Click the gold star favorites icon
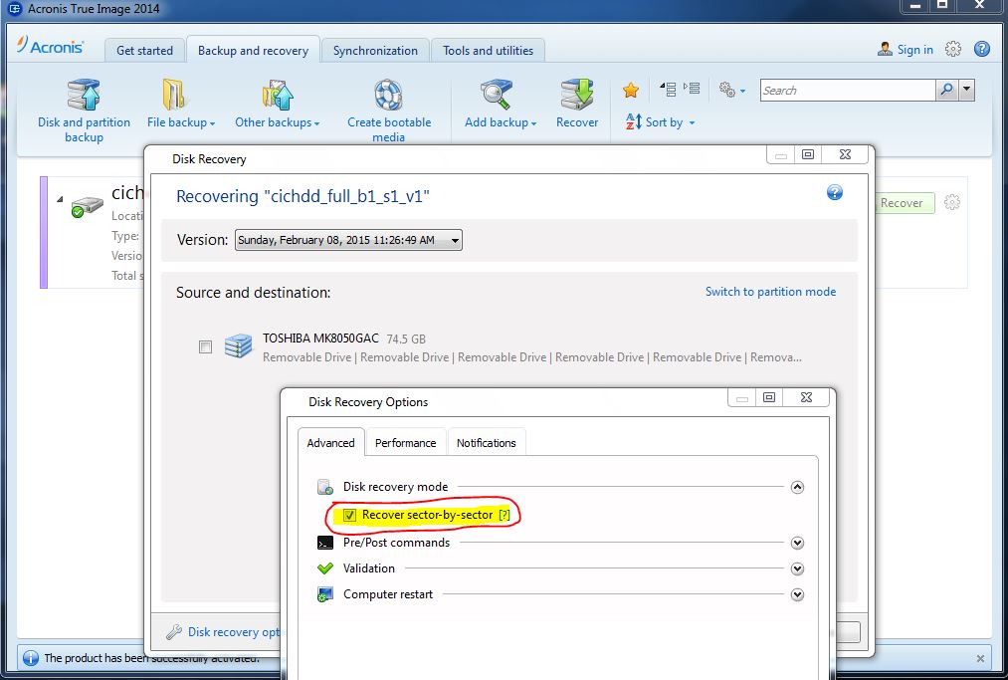This screenshot has width=1008, height=680. (631, 90)
